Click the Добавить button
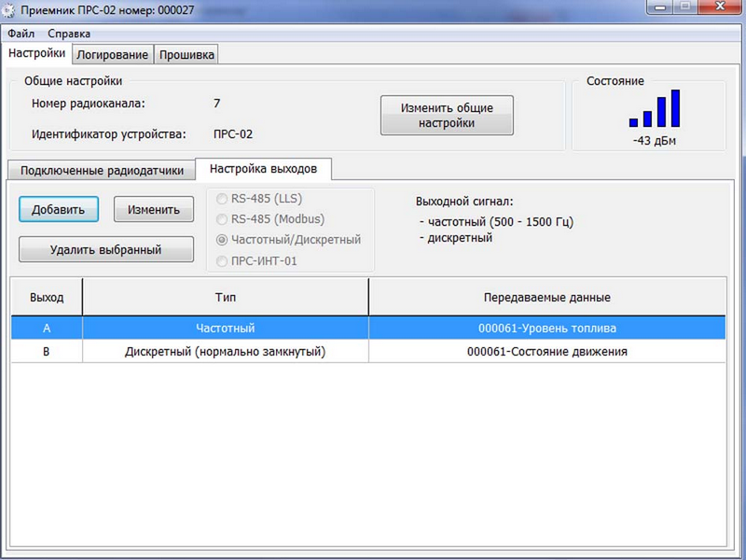Image resolution: width=746 pixels, height=560 pixels. pos(59,209)
